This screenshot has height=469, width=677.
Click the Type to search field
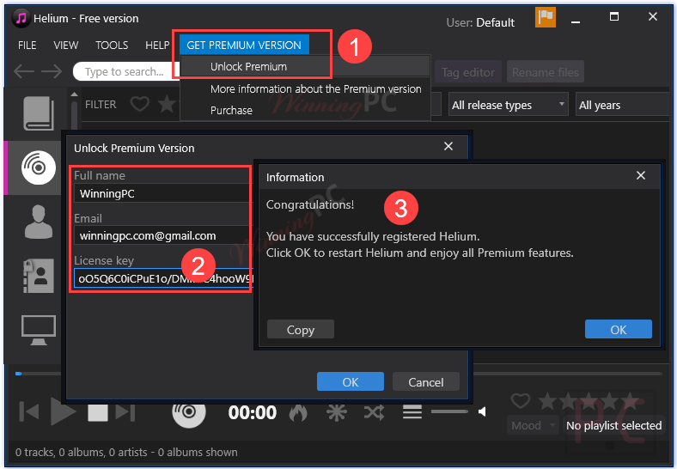[x=125, y=71]
